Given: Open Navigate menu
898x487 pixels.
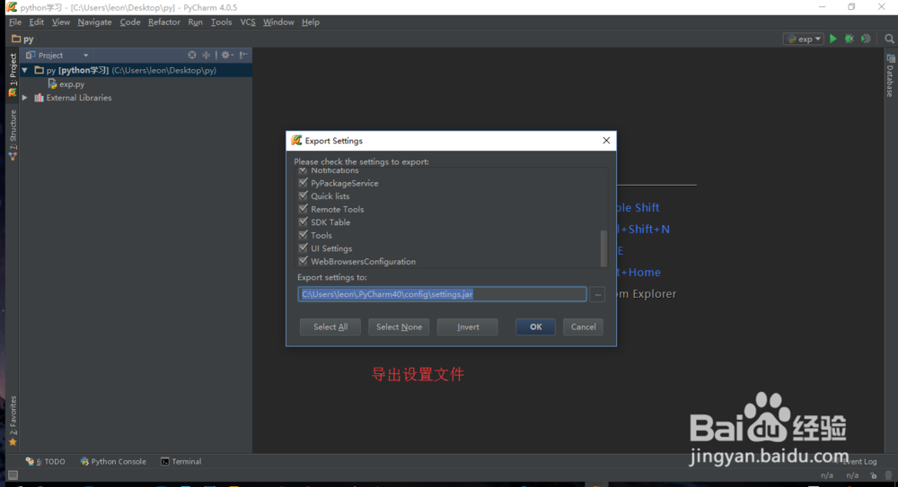Looking at the screenshot, I should click(94, 22).
